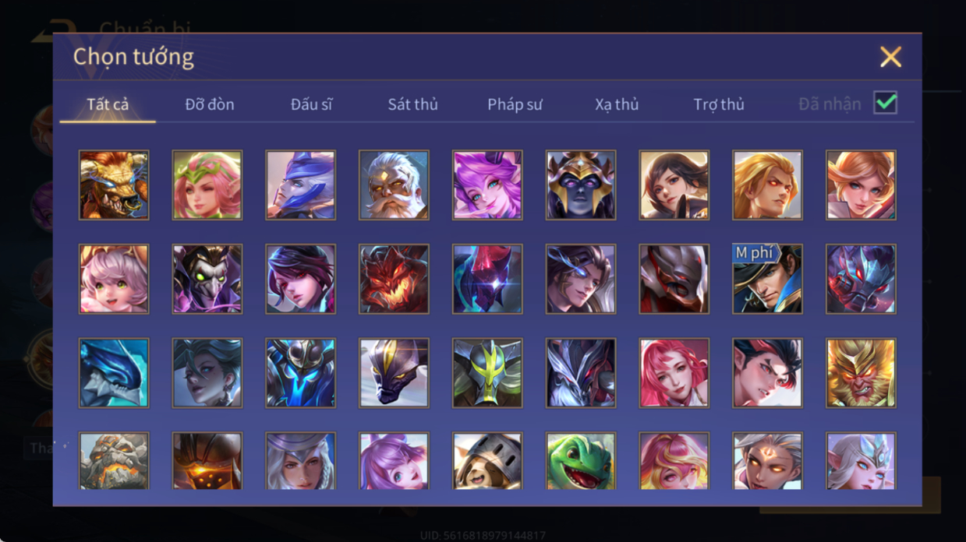Filter heroes by 'Xạ thủ' tab

click(x=617, y=104)
